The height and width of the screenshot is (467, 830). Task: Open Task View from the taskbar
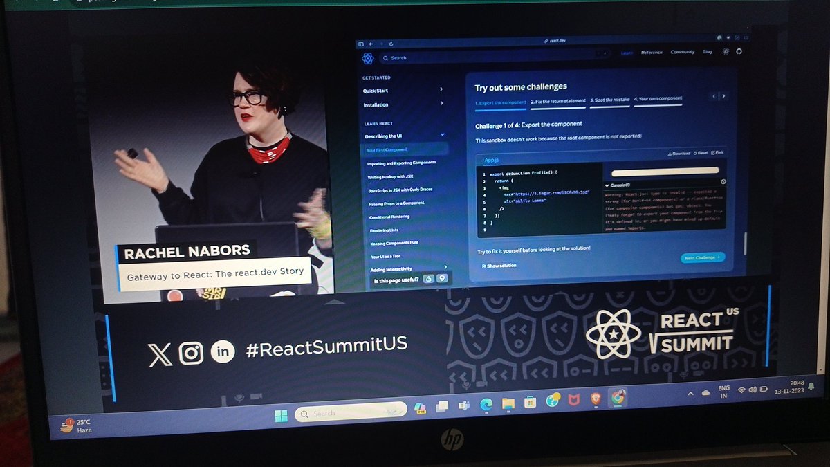pos(441,407)
